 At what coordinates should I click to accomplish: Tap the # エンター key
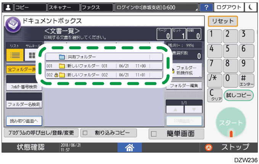tap(247, 80)
